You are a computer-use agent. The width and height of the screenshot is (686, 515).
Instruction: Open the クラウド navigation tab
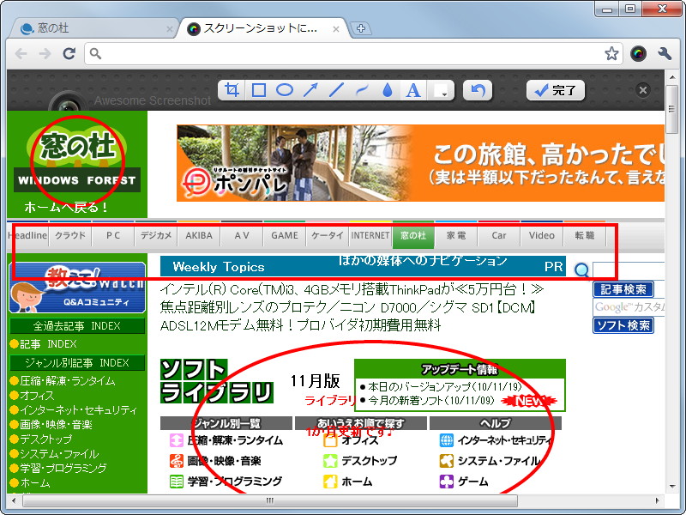point(70,235)
